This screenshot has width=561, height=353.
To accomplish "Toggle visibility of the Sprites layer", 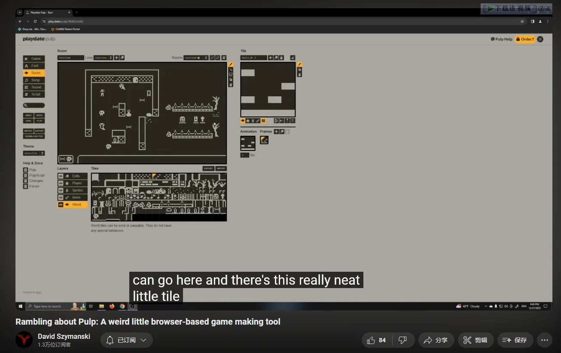I will click(61, 190).
